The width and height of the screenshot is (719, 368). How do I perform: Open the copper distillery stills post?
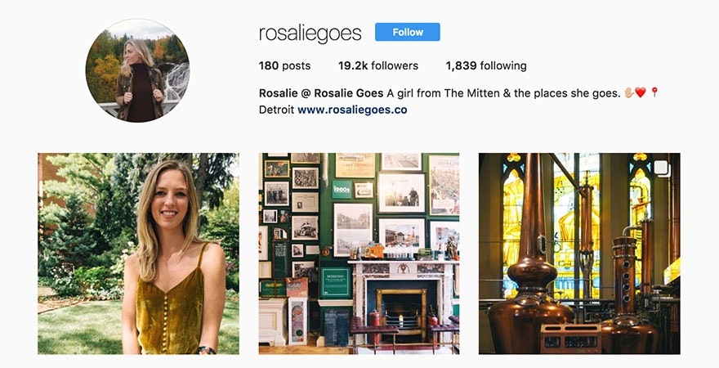tap(579, 254)
